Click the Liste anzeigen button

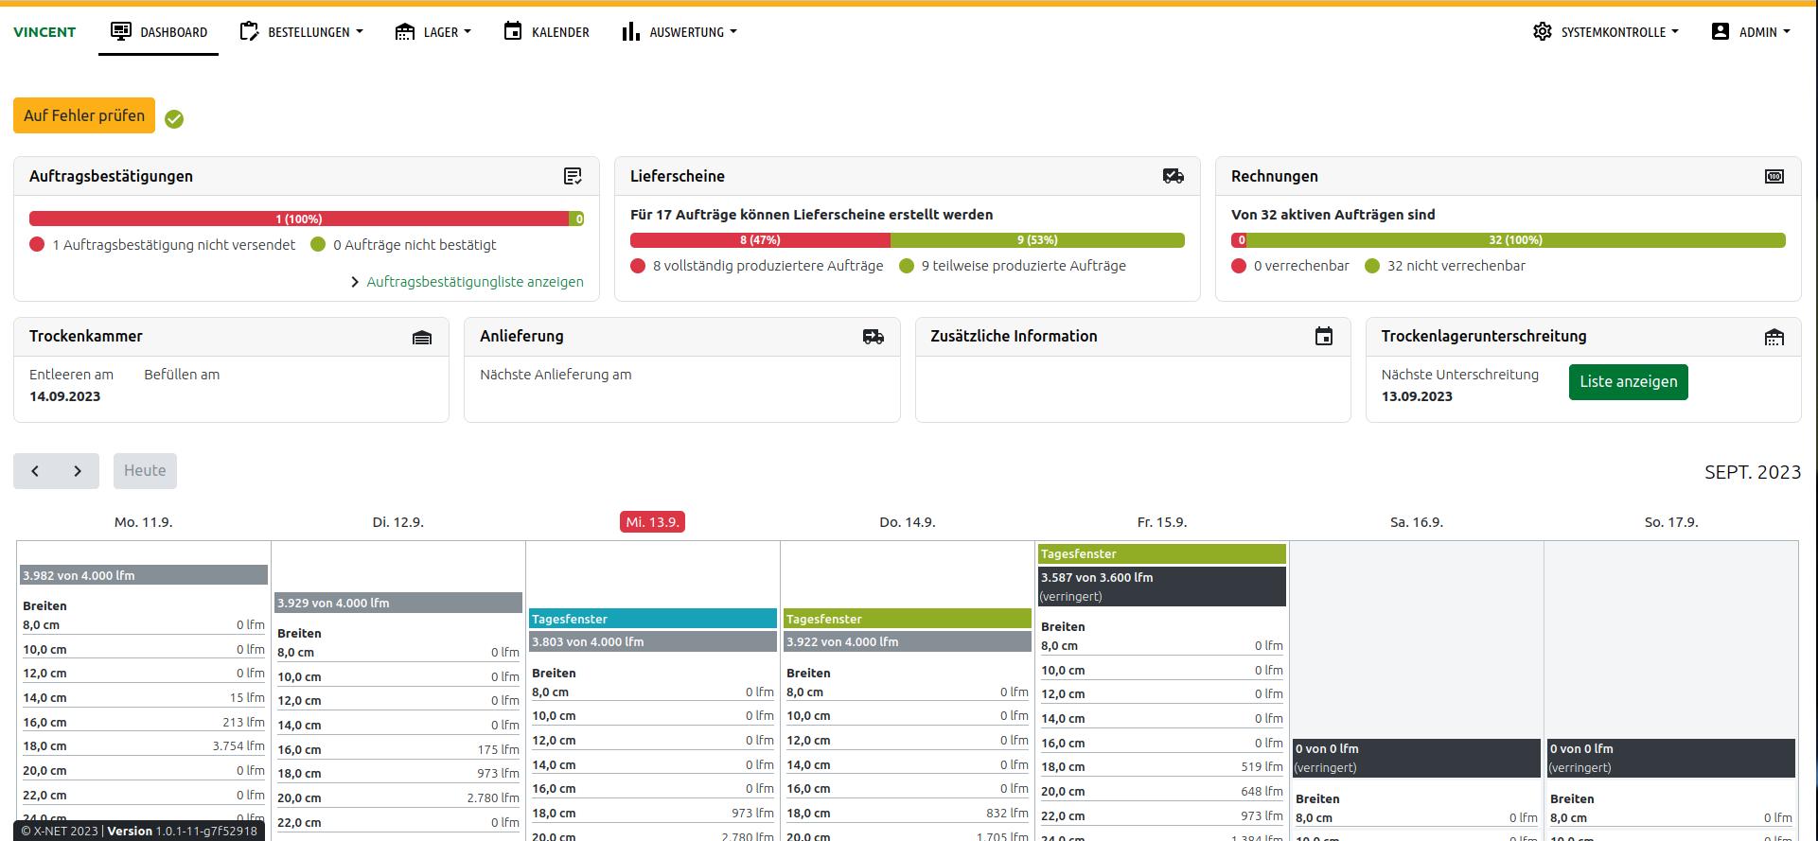point(1628,382)
